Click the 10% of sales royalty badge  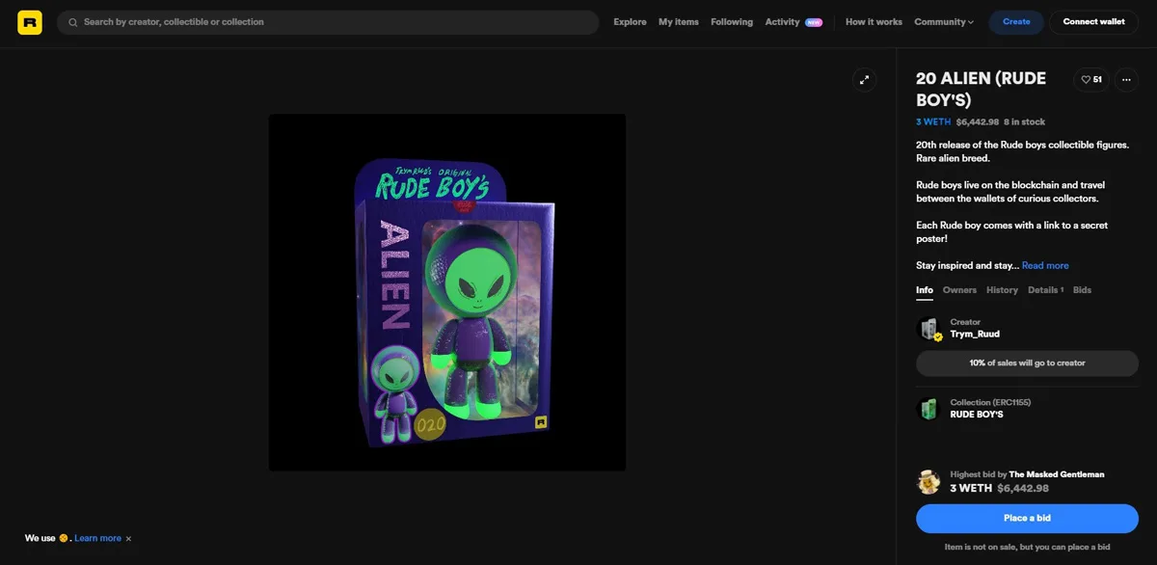pyautogui.click(x=1027, y=363)
